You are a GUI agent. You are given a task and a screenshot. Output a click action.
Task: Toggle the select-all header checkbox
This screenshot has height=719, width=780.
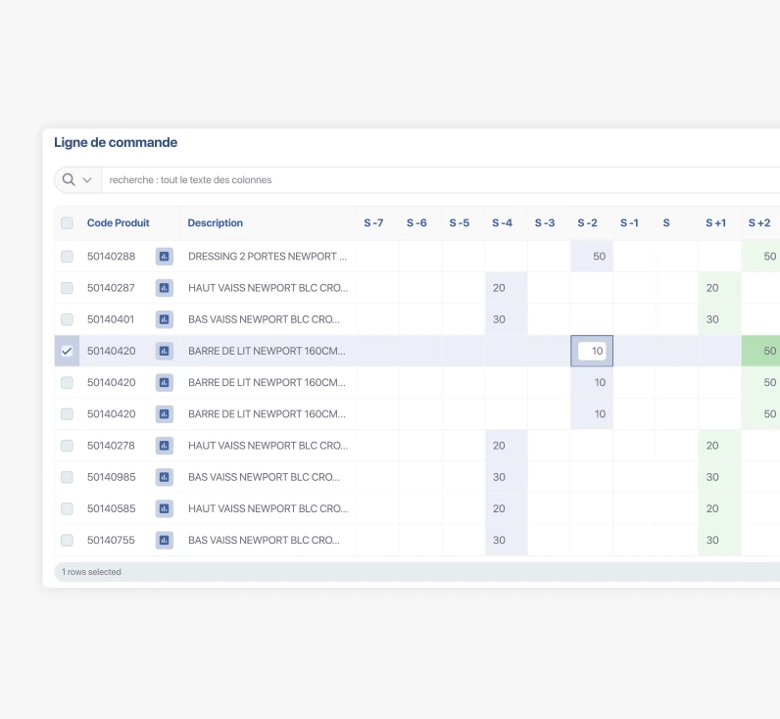(67, 222)
